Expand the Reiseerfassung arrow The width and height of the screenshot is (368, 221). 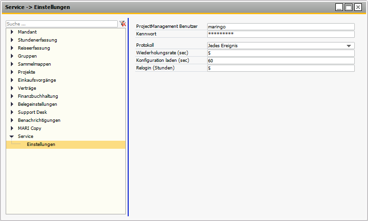click(x=12, y=48)
